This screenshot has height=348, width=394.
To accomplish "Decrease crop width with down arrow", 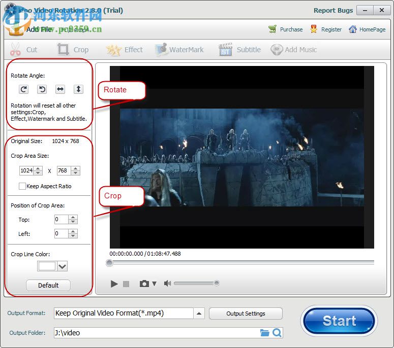I will click(x=38, y=173).
